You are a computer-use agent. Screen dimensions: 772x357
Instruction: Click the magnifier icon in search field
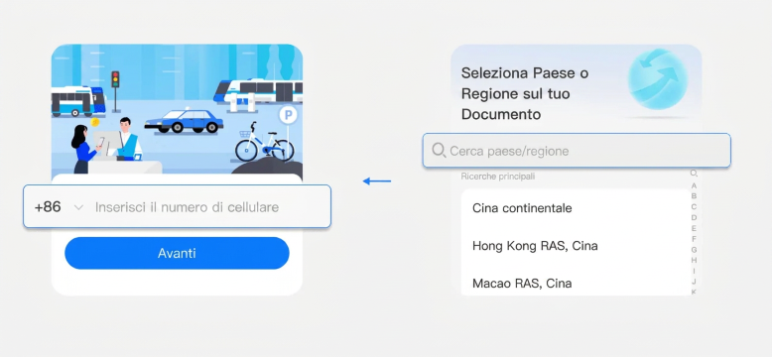439,150
